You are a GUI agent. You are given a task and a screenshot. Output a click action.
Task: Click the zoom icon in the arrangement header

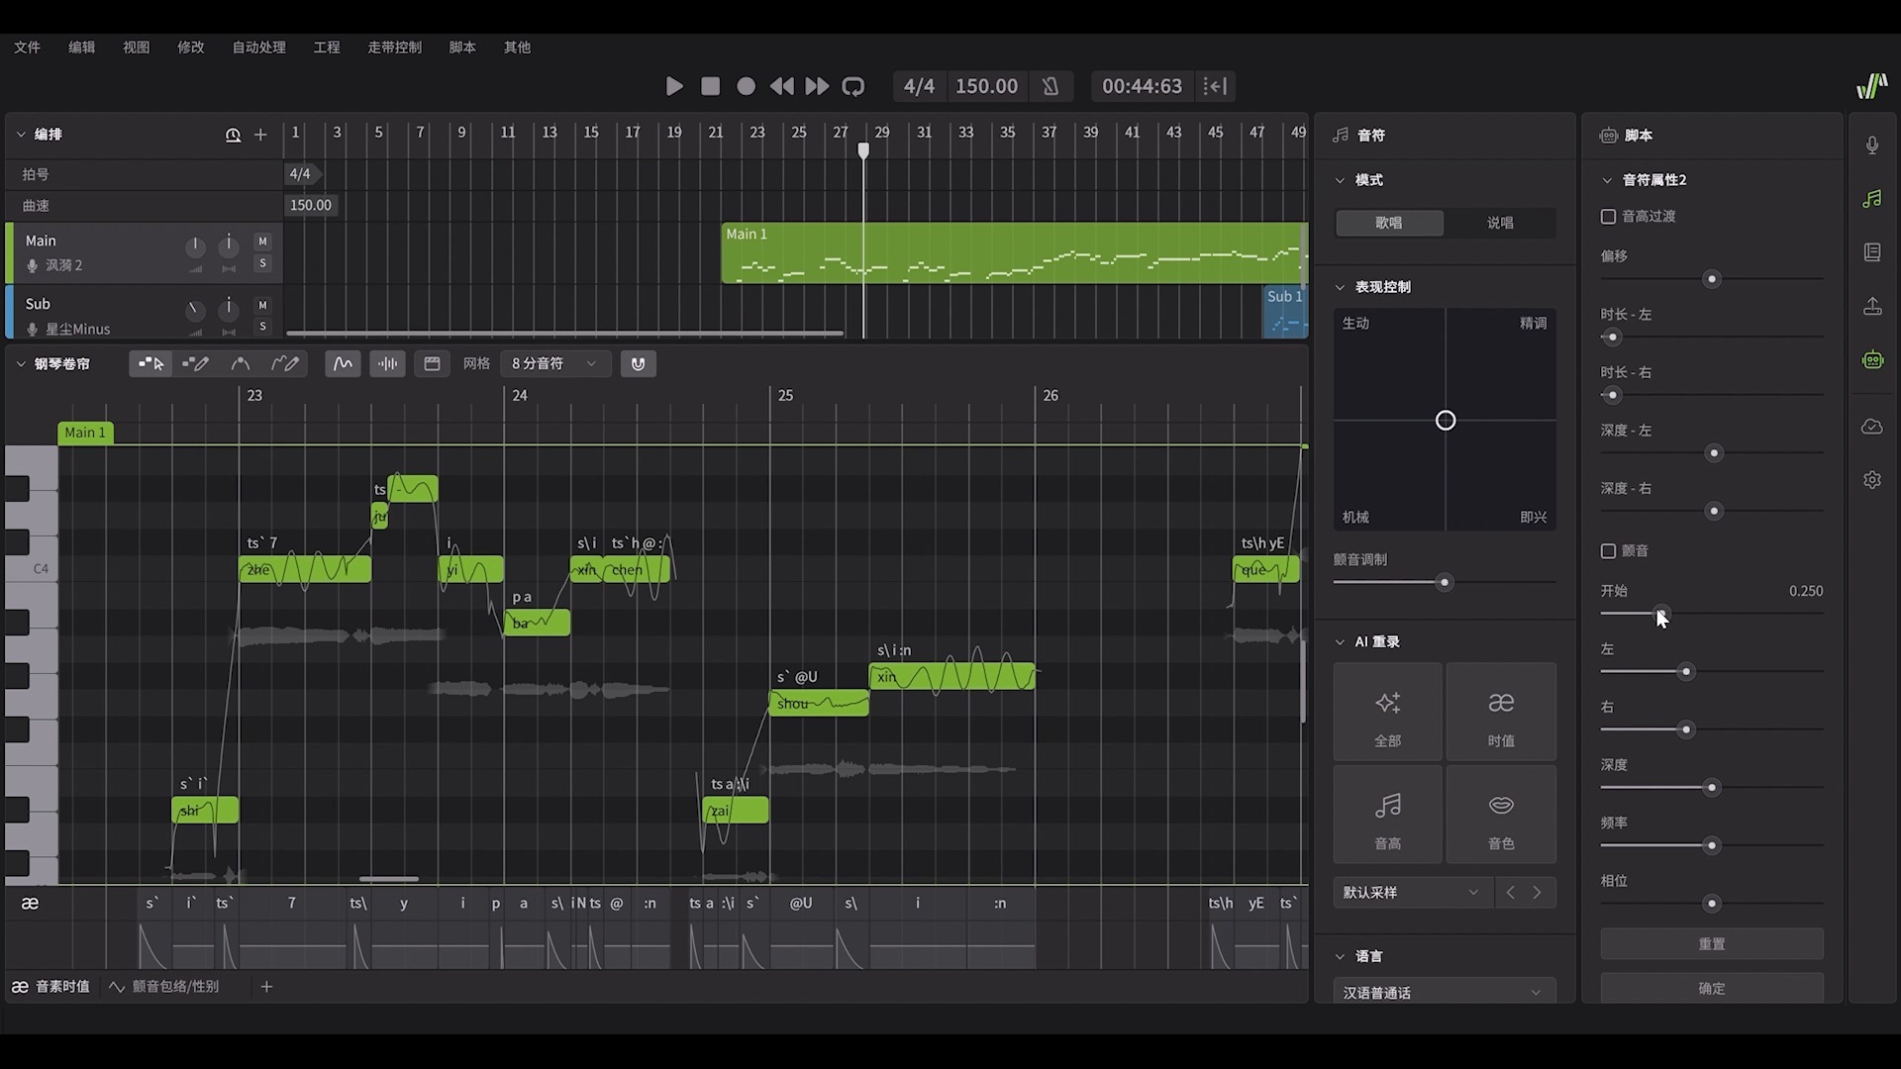[x=233, y=135]
